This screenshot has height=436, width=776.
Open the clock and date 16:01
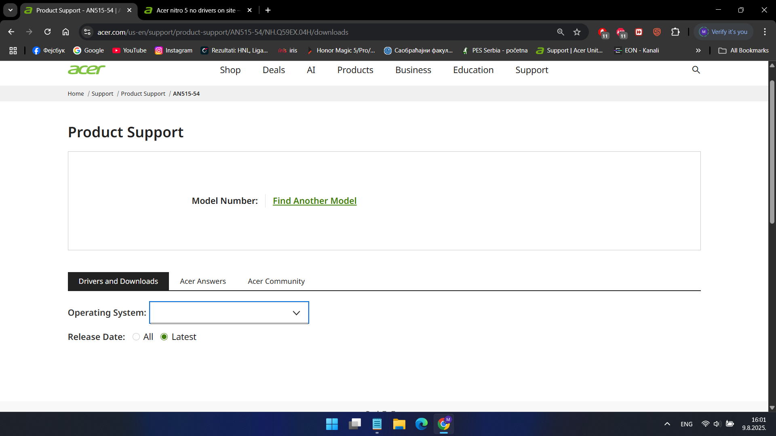click(x=754, y=424)
